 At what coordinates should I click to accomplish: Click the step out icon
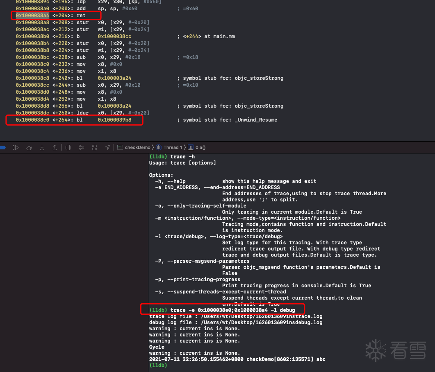click(x=55, y=147)
